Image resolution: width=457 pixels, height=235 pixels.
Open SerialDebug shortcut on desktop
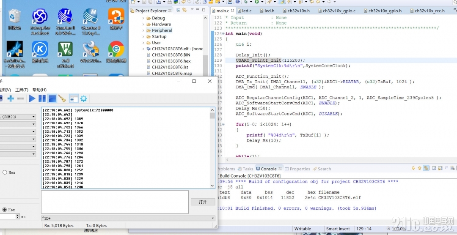click(x=14, y=55)
